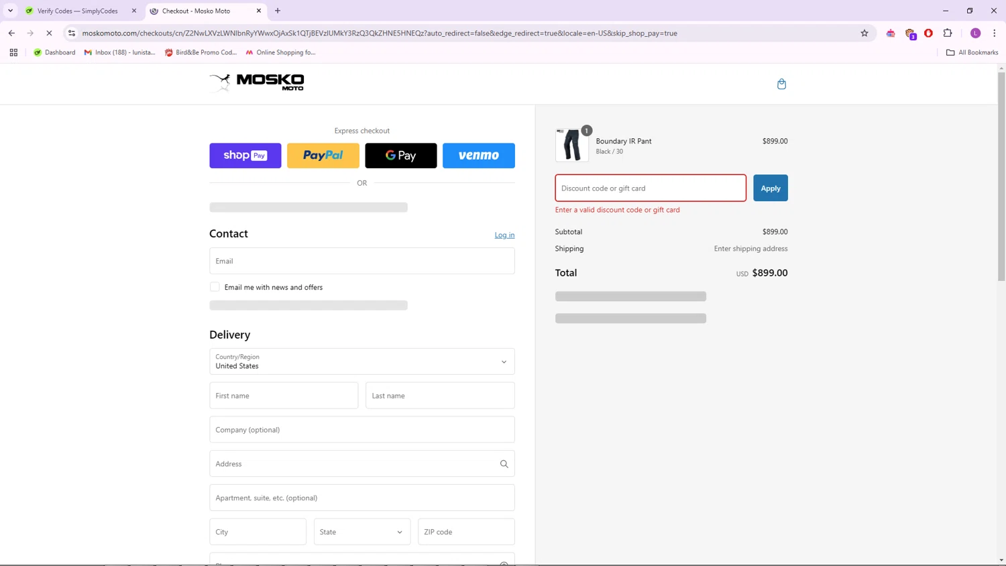Click the Boundary IR Pant product name
This screenshot has height=566, width=1006.
click(x=624, y=141)
